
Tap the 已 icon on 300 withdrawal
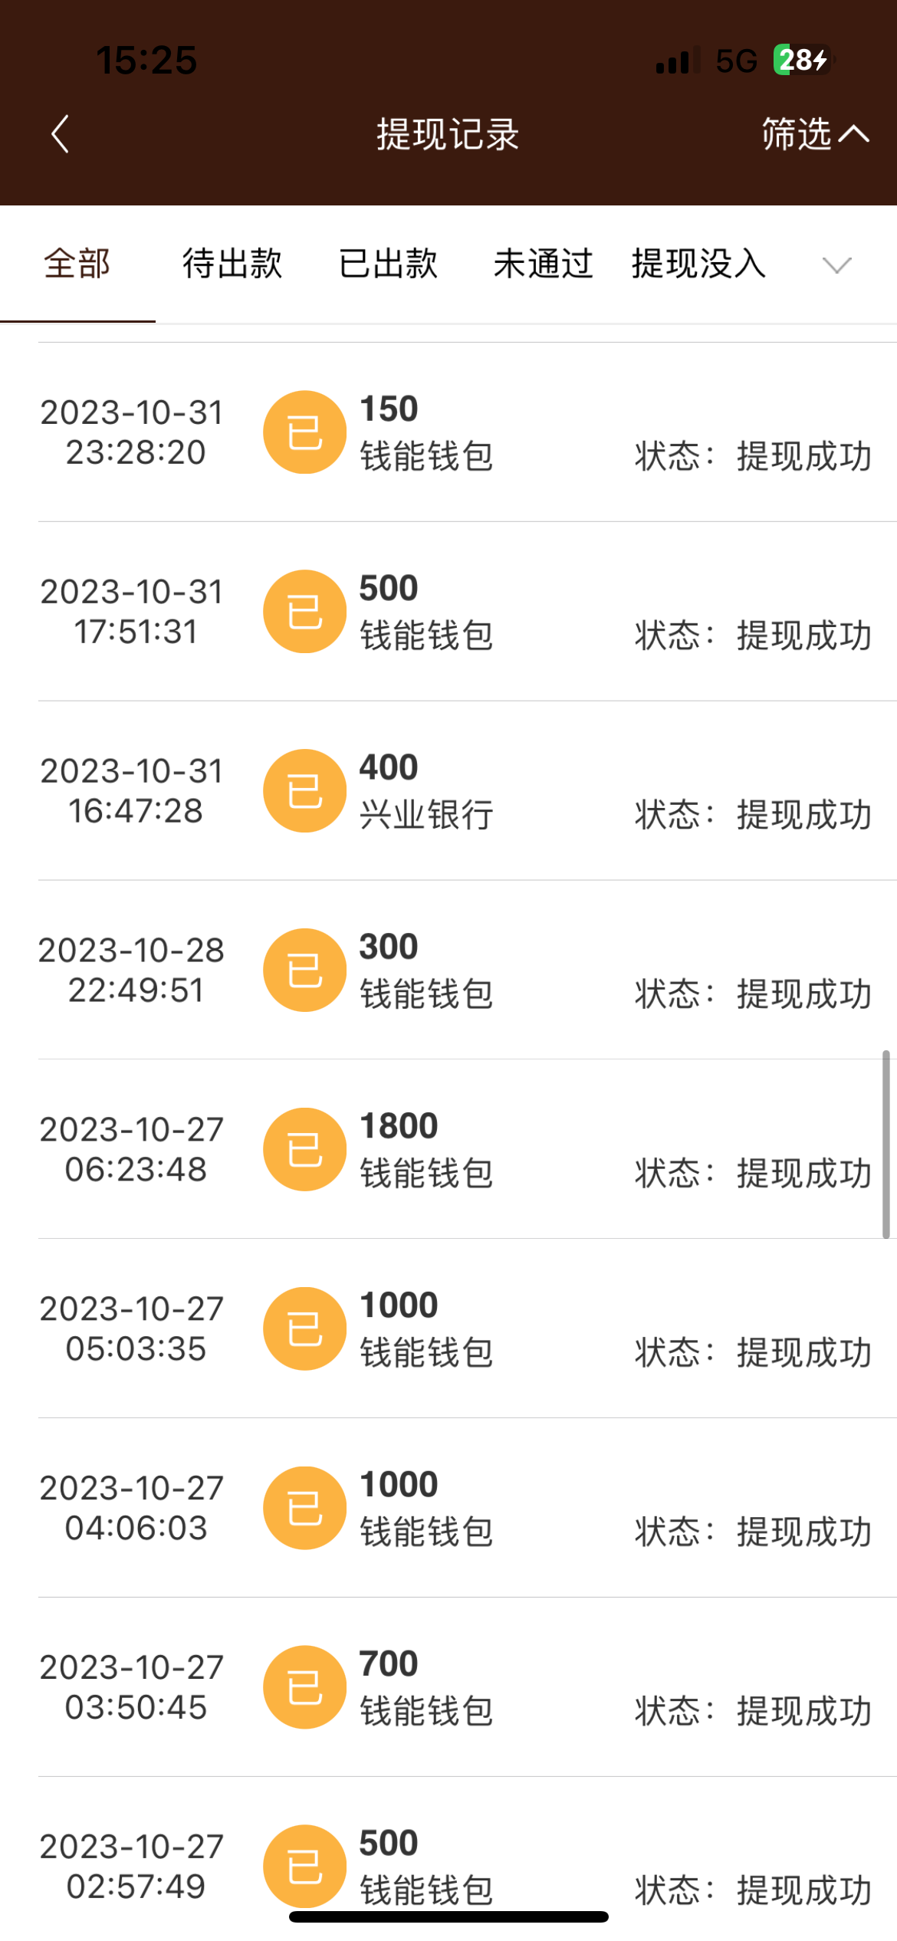click(x=304, y=970)
